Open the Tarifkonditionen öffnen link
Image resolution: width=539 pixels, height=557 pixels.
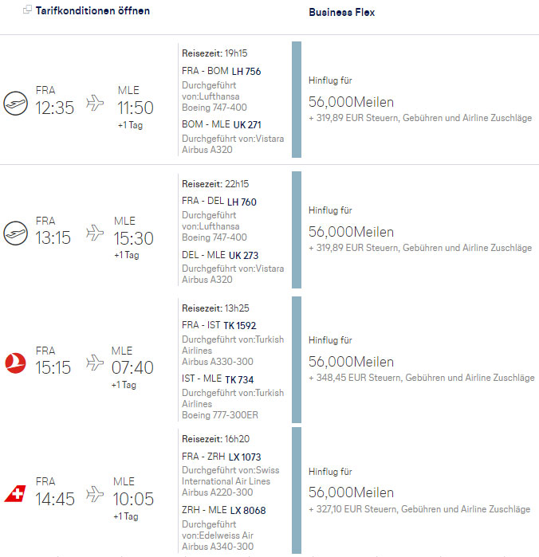click(92, 11)
